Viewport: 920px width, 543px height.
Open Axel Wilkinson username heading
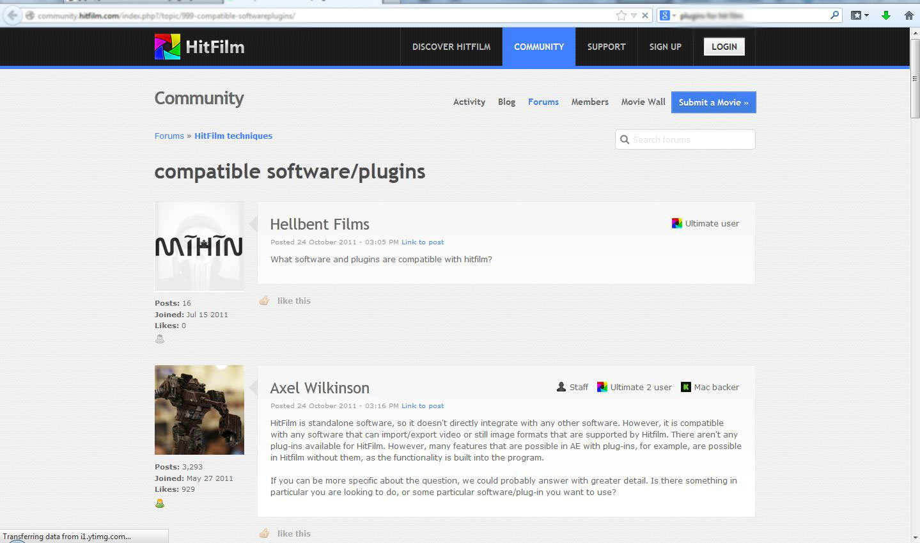pos(320,388)
